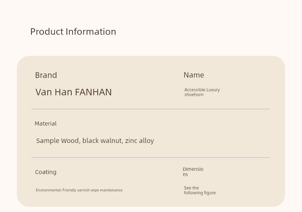Click the words following figure under Dimensions
This screenshot has height=212, width=302.
coord(200,193)
